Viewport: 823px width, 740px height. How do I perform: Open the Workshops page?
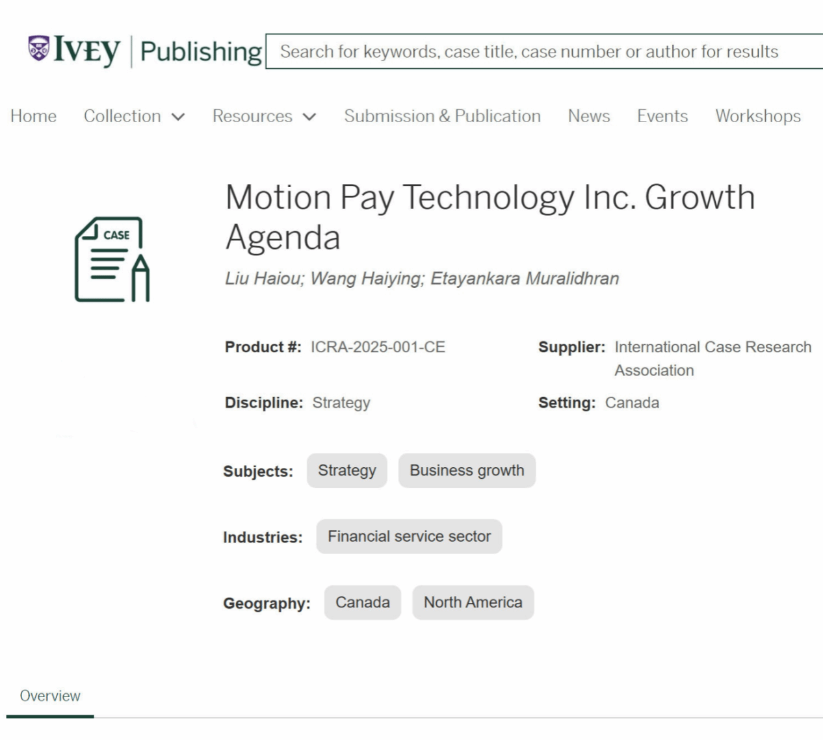click(x=758, y=116)
